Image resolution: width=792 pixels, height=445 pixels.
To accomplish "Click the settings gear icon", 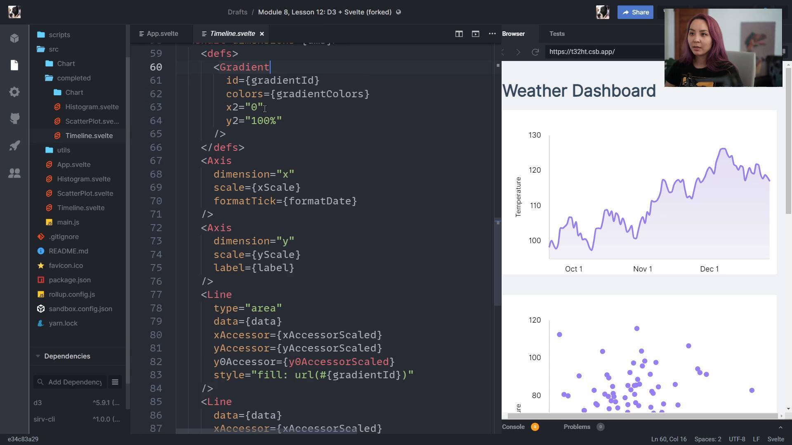I will click(15, 92).
